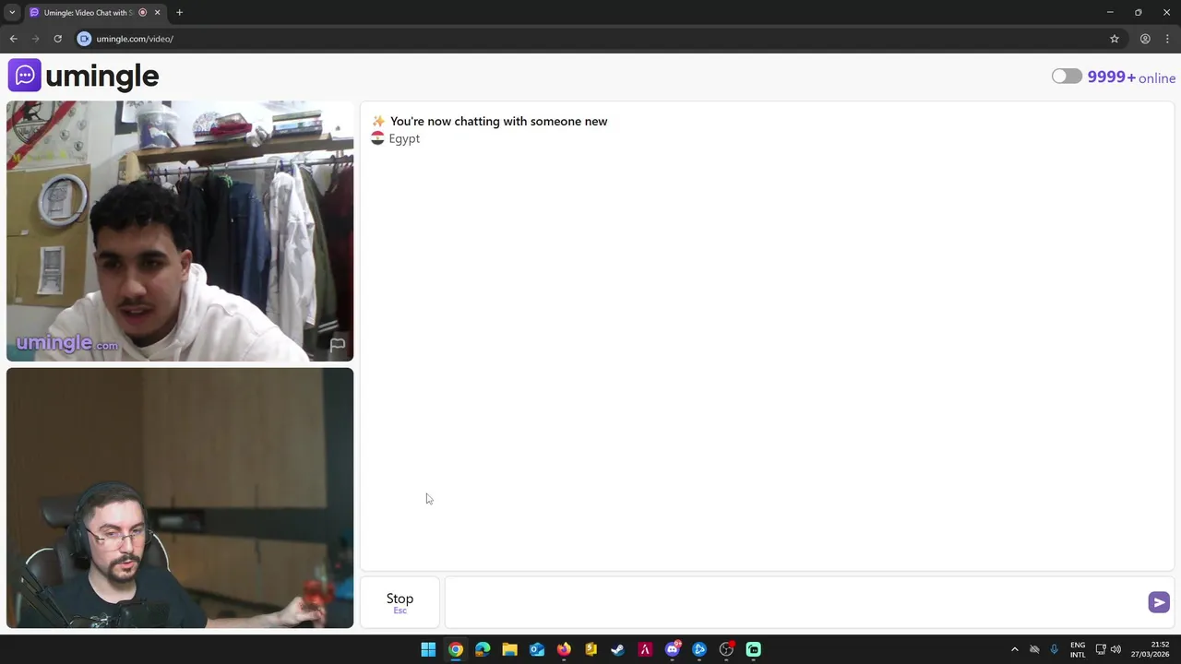Click the Stop button
The height and width of the screenshot is (664, 1181).
click(x=400, y=602)
